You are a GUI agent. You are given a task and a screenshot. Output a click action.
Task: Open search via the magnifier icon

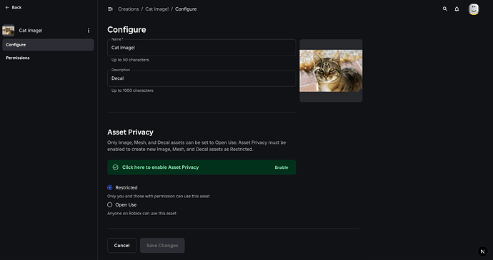[445, 9]
